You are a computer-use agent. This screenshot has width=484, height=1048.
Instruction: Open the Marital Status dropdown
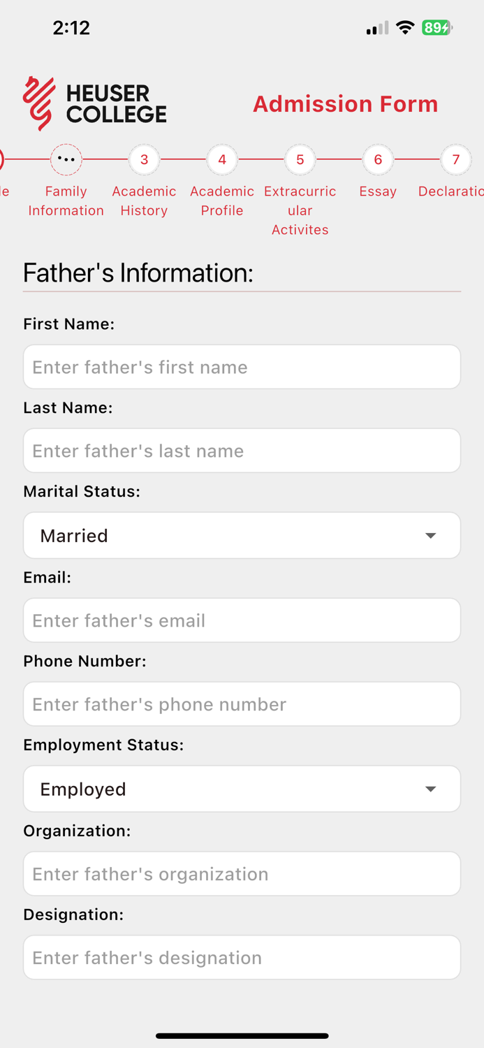[x=242, y=535]
